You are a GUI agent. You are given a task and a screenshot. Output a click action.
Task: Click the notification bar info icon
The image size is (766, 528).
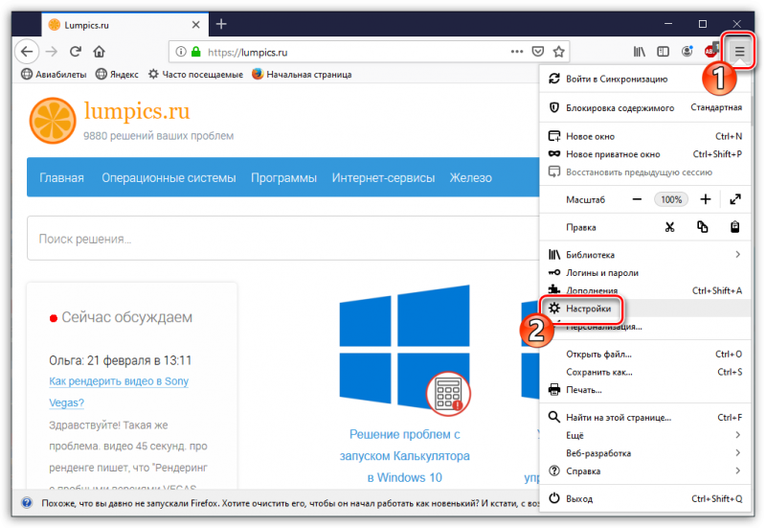(x=27, y=502)
